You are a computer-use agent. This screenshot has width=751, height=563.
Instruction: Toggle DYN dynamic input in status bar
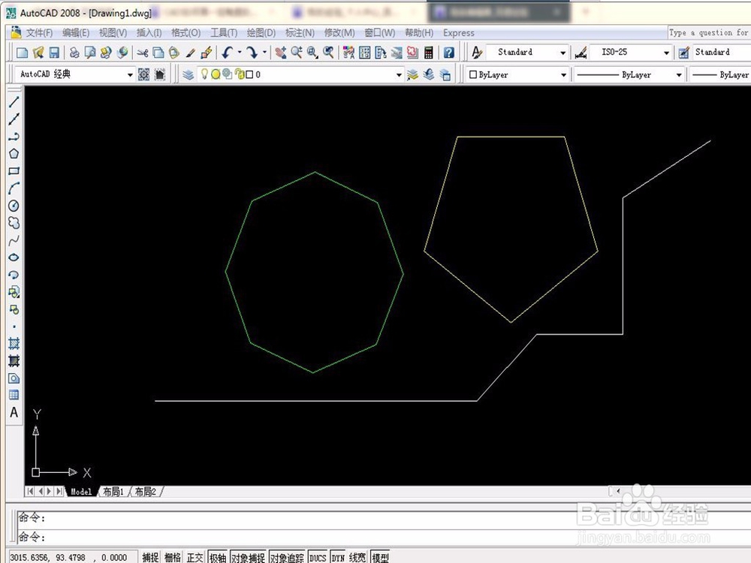pyautogui.click(x=338, y=557)
